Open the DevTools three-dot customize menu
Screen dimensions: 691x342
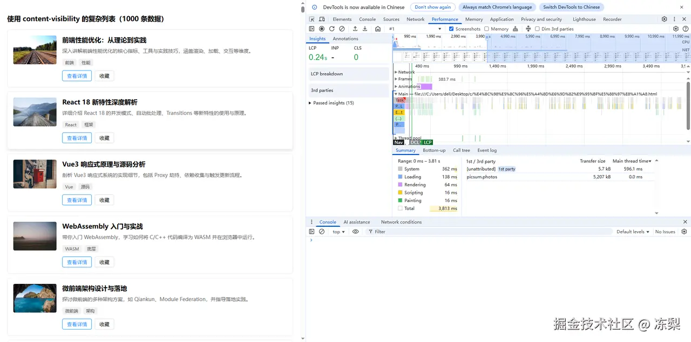click(x=675, y=19)
